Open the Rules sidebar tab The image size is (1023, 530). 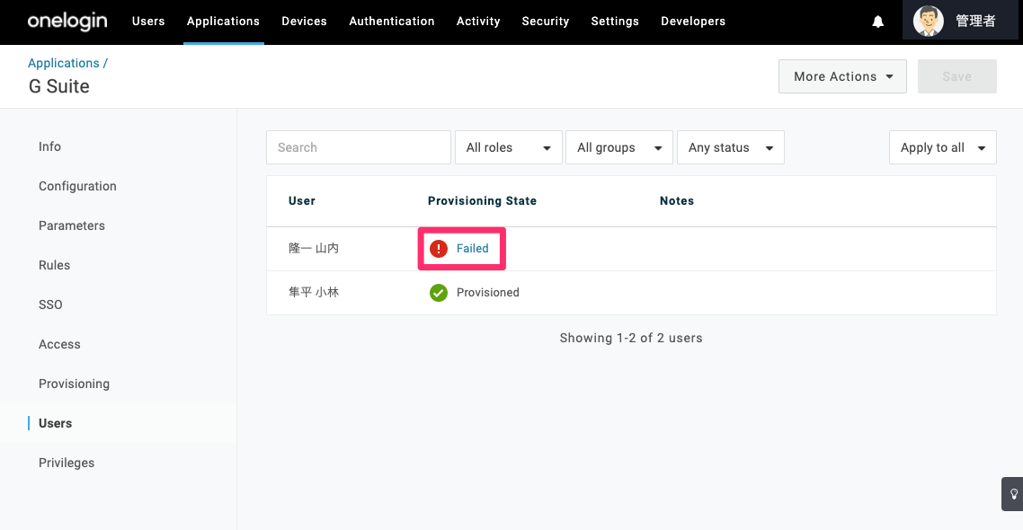click(54, 265)
